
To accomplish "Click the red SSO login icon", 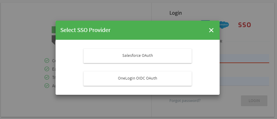I will click(244, 25).
